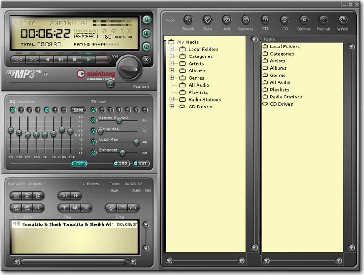The image size is (364, 275).
Task: Click the Remove from pool icon
Action: (x=246, y=20)
